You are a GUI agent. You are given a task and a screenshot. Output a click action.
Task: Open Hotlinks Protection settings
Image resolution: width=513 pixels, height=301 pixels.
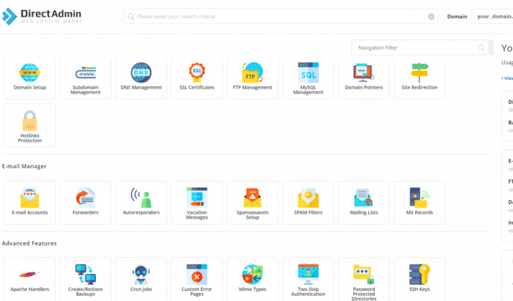point(30,126)
